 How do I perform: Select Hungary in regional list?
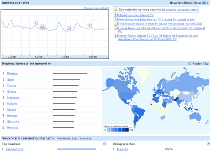pos(12,116)
